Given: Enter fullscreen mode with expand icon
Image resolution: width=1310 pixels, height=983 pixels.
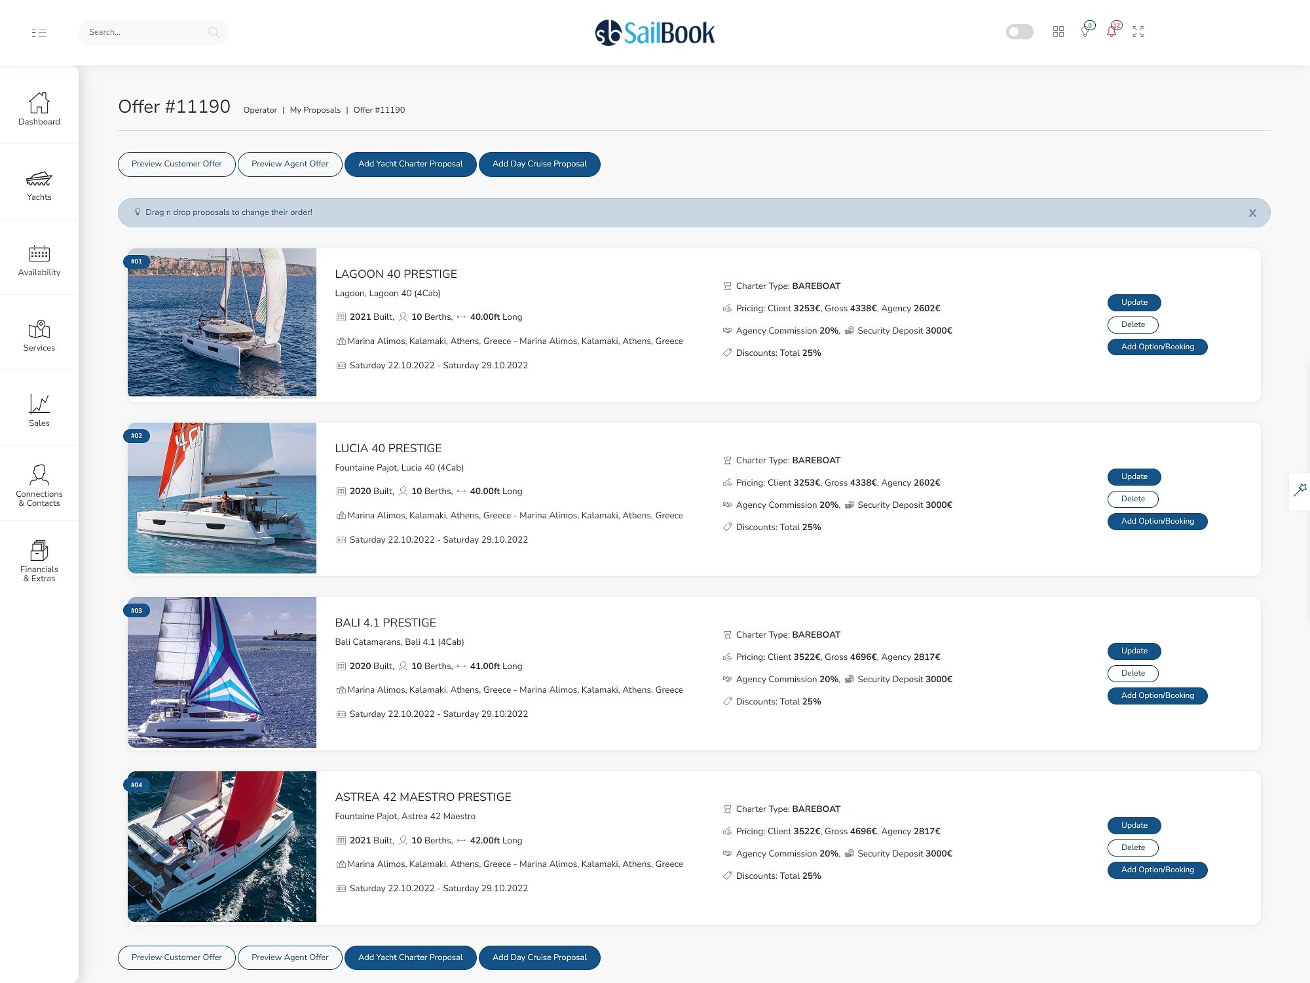Looking at the screenshot, I should pyautogui.click(x=1138, y=31).
